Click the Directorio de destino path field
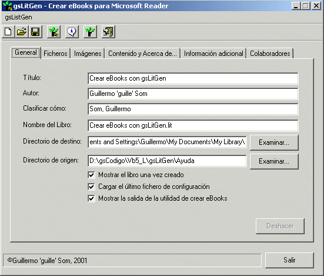This screenshot has width=324, height=276. pyautogui.click(x=167, y=142)
